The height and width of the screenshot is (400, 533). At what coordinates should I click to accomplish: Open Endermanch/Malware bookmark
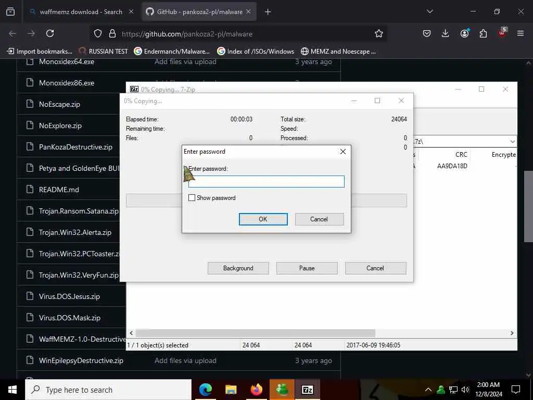pyautogui.click(x=172, y=52)
